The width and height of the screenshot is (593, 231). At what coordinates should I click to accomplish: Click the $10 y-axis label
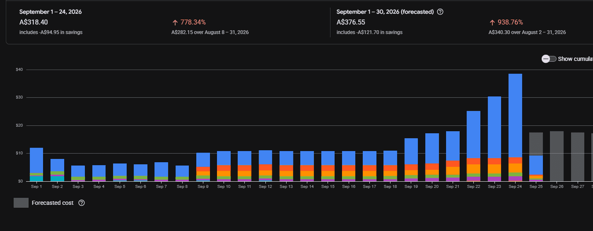click(20, 153)
